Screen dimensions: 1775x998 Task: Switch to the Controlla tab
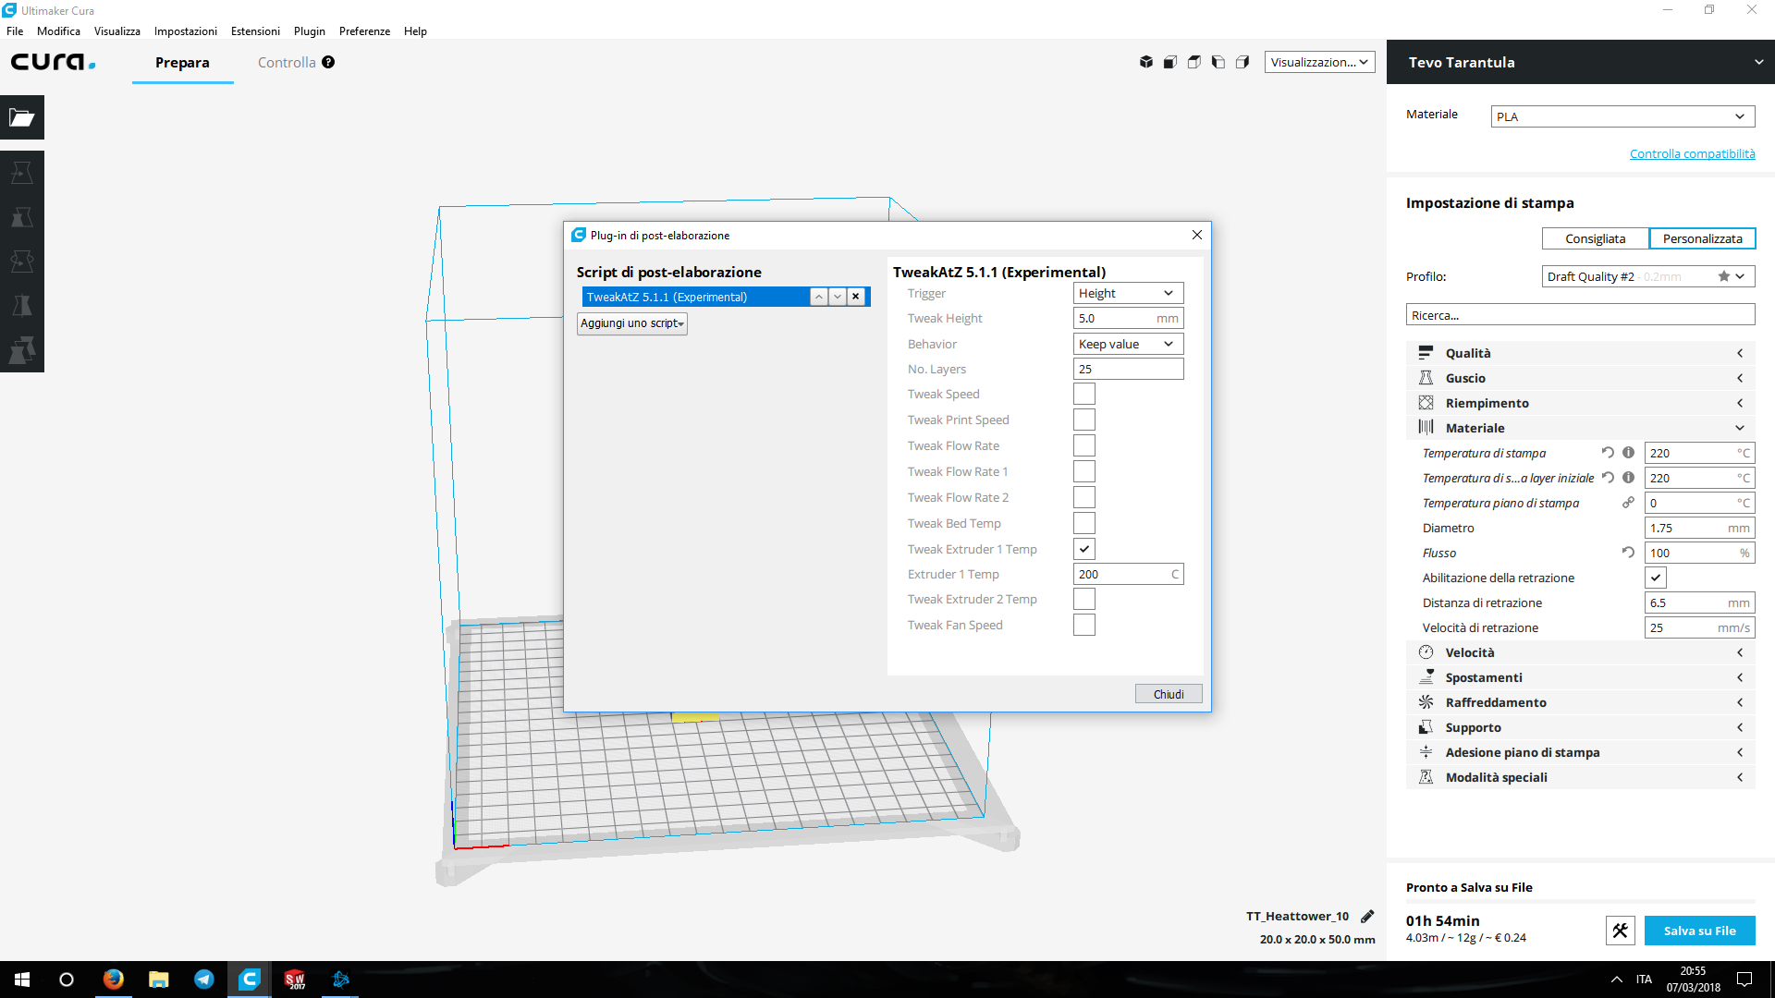coord(286,62)
